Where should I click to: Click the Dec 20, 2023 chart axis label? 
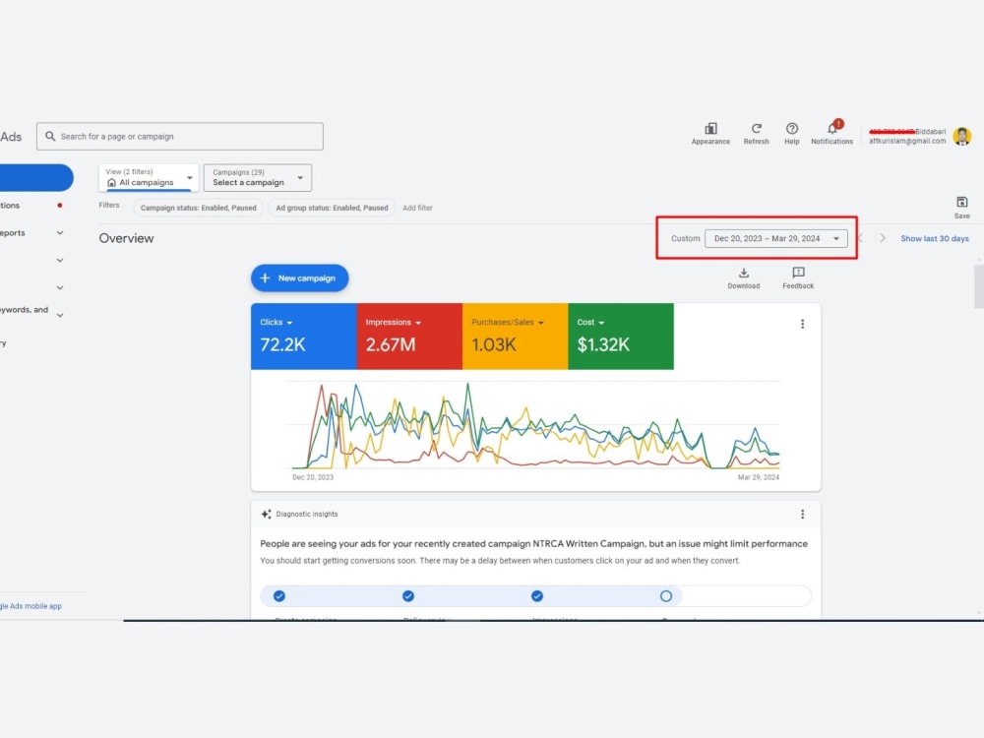coord(313,477)
